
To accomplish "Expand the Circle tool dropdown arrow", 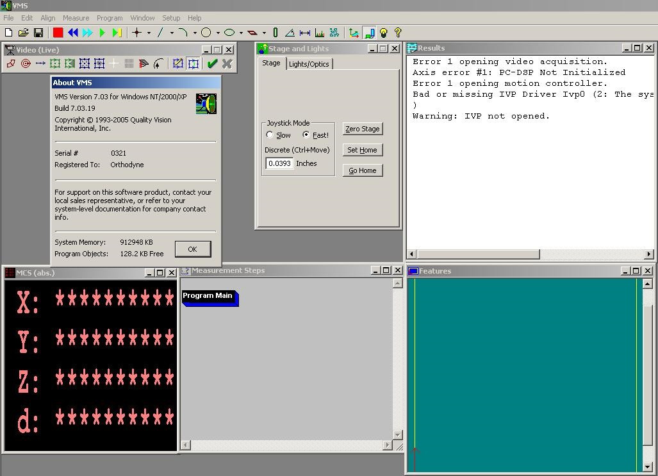I will point(218,33).
